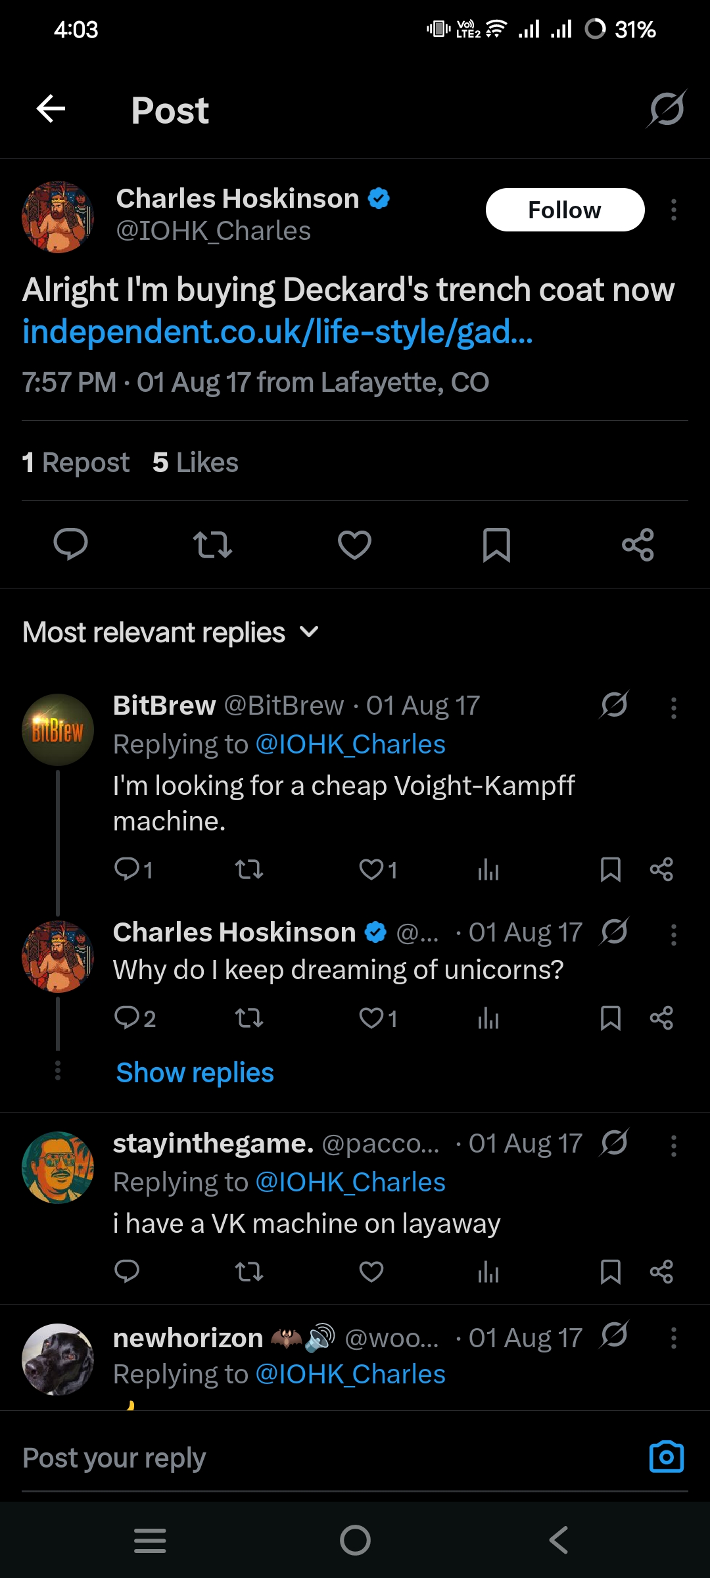Open the camera icon in reply bar
The height and width of the screenshot is (1578, 710).
pos(666,1457)
